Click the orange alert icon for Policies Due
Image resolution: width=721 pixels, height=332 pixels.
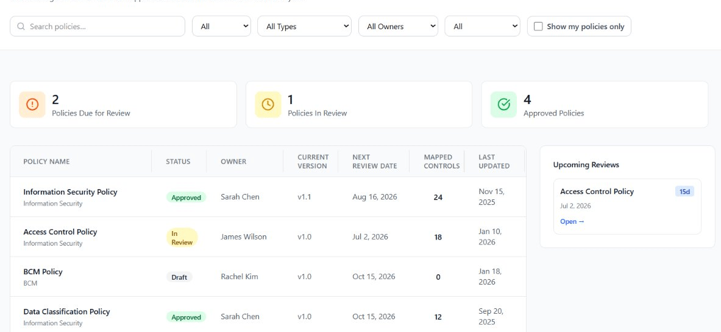coord(32,105)
